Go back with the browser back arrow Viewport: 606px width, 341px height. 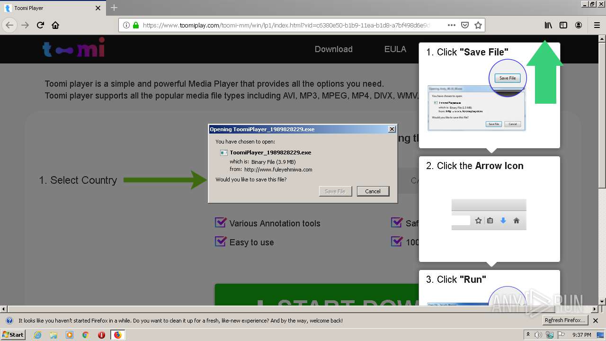coord(9,25)
